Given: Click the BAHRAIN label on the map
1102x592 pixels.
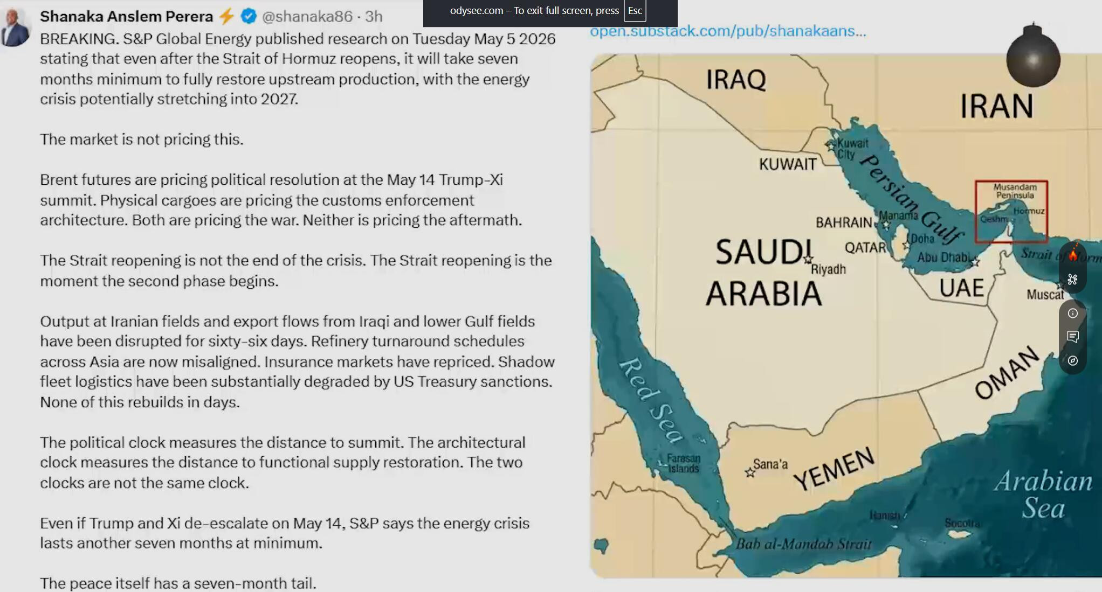Looking at the screenshot, I should (x=844, y=222).
